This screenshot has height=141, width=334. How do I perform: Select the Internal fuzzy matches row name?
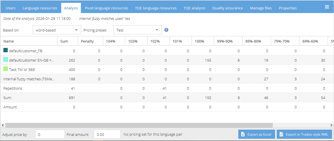(x=29, y=79)
